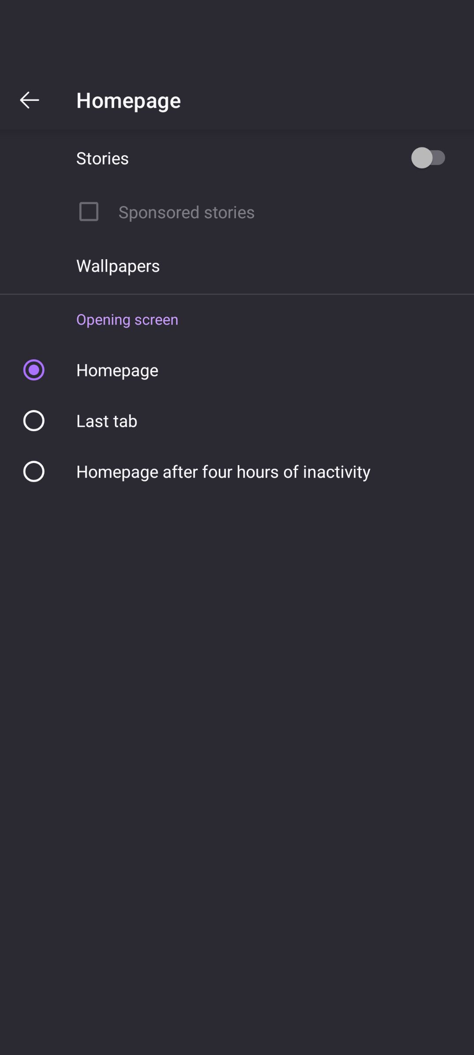474x1055 pixels.
Task: Click the Opening screen section header
Action: pyautogui.click(x=127, y=320)
